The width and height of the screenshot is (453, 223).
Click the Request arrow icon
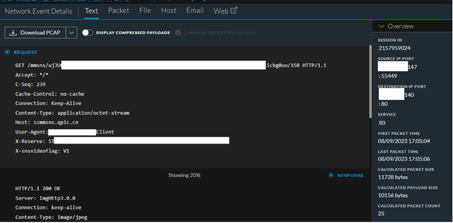tap(7, 52)
